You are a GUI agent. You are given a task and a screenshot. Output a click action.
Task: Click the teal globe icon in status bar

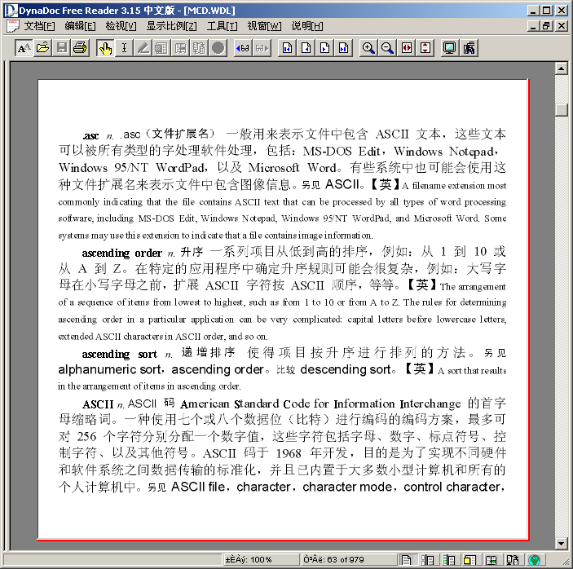point(534,559)
